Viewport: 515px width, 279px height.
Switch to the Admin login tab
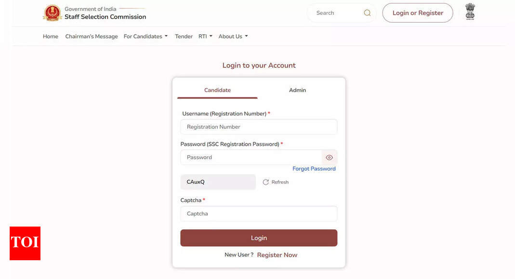(x=297, y=90)
